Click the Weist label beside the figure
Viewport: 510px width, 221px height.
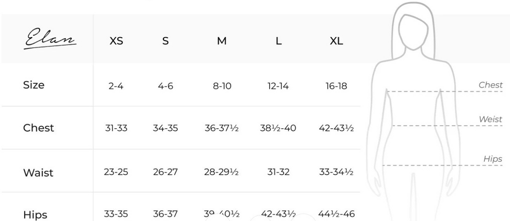pyautogui.click(x=491, y=119)
